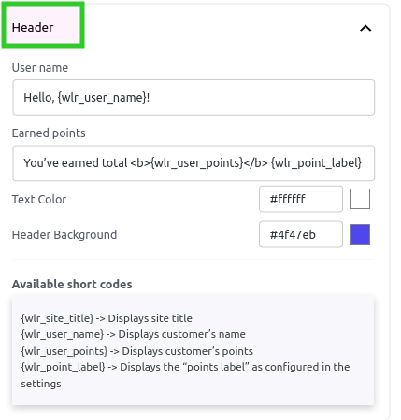Click the divider above Available short codes
Viewport: 401px width, 420px height.
[x=193, y=259]
